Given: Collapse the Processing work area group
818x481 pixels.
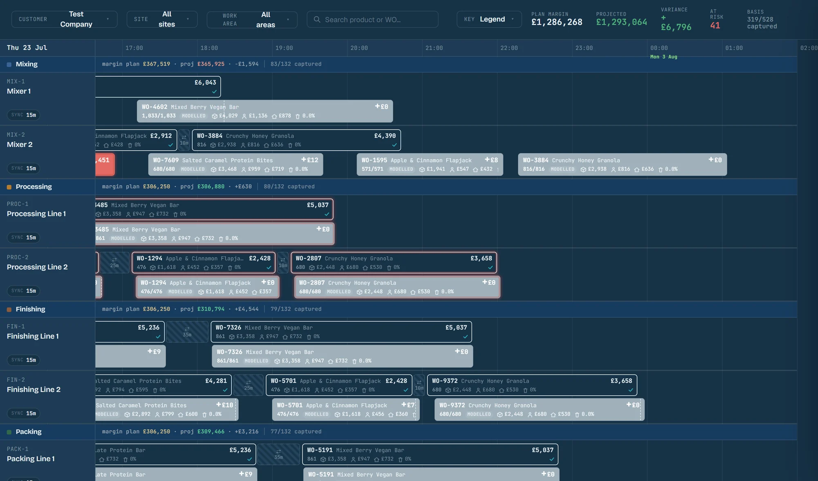Looking at the screenshot, I should pyautogui.click(x=47, y=187).
